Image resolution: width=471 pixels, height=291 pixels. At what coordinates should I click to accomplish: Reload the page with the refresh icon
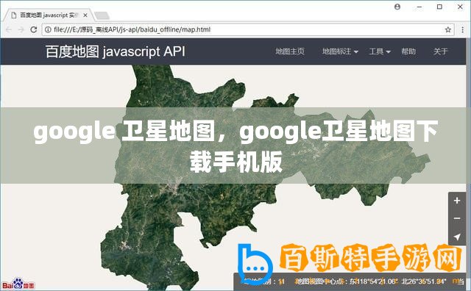pos(34,29)
